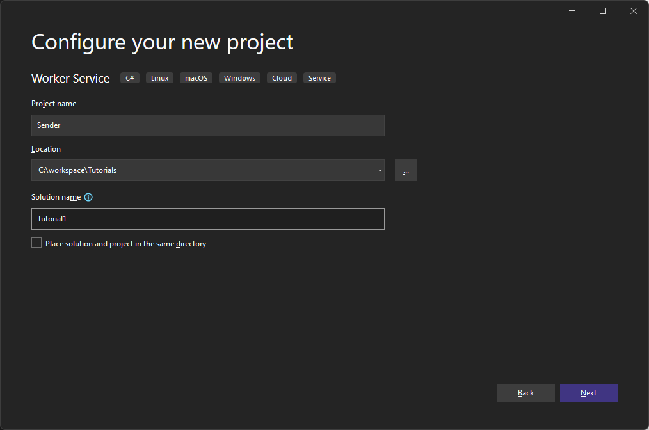
Task: Open the Location dropdown arrow
Action: (x=380, y=170)
